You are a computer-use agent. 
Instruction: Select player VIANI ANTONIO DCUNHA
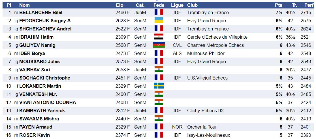[x=48, y=103]
